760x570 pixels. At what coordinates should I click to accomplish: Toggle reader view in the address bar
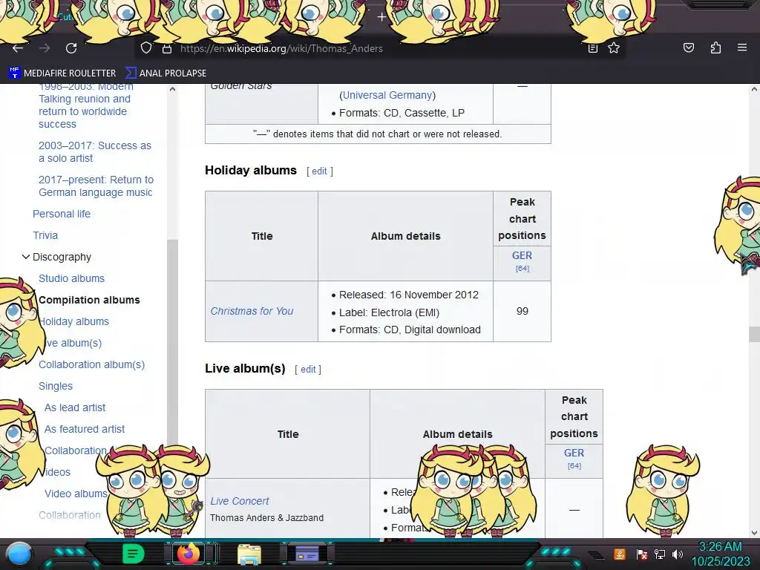click(x=593, y=48)
